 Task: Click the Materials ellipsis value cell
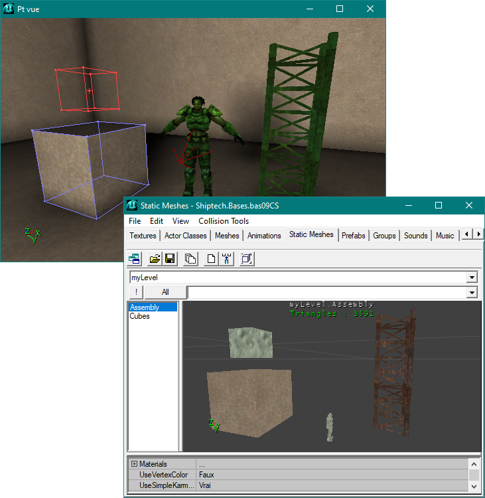[332, 464]
